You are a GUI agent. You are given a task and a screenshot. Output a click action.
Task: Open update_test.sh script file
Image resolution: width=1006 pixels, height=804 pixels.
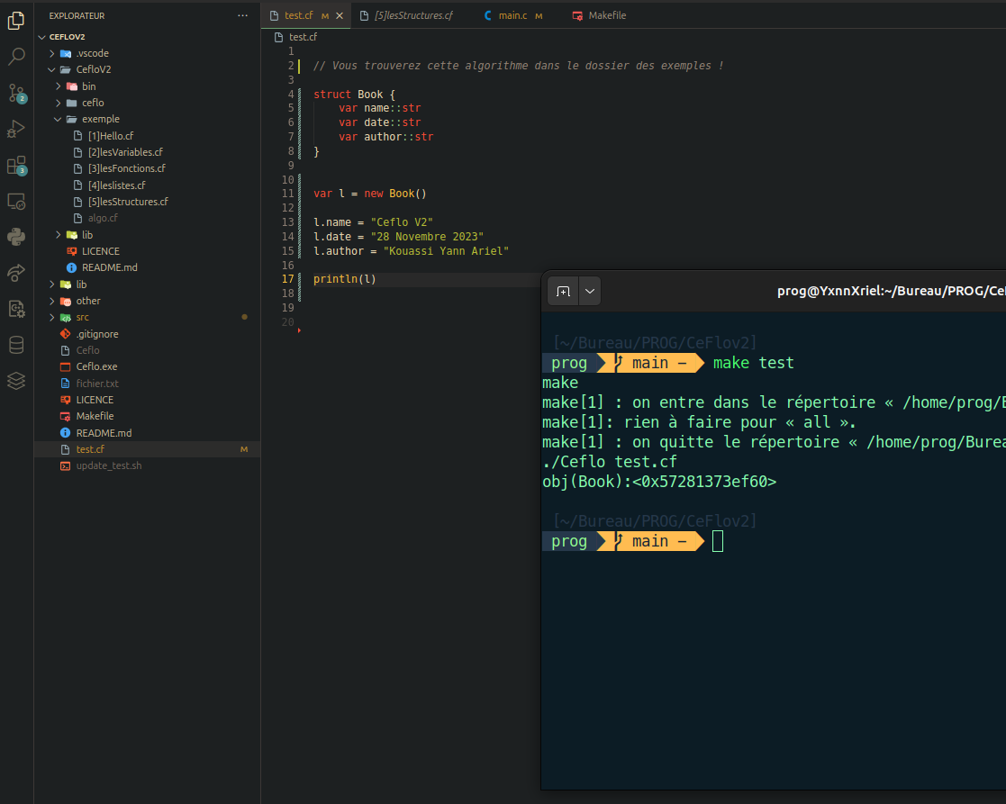[108, 465]
